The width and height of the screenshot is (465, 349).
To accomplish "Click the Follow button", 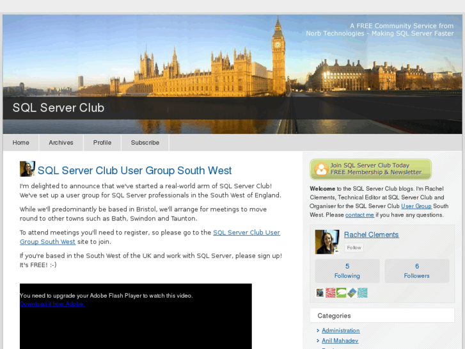I will click(x=354, y=248).
